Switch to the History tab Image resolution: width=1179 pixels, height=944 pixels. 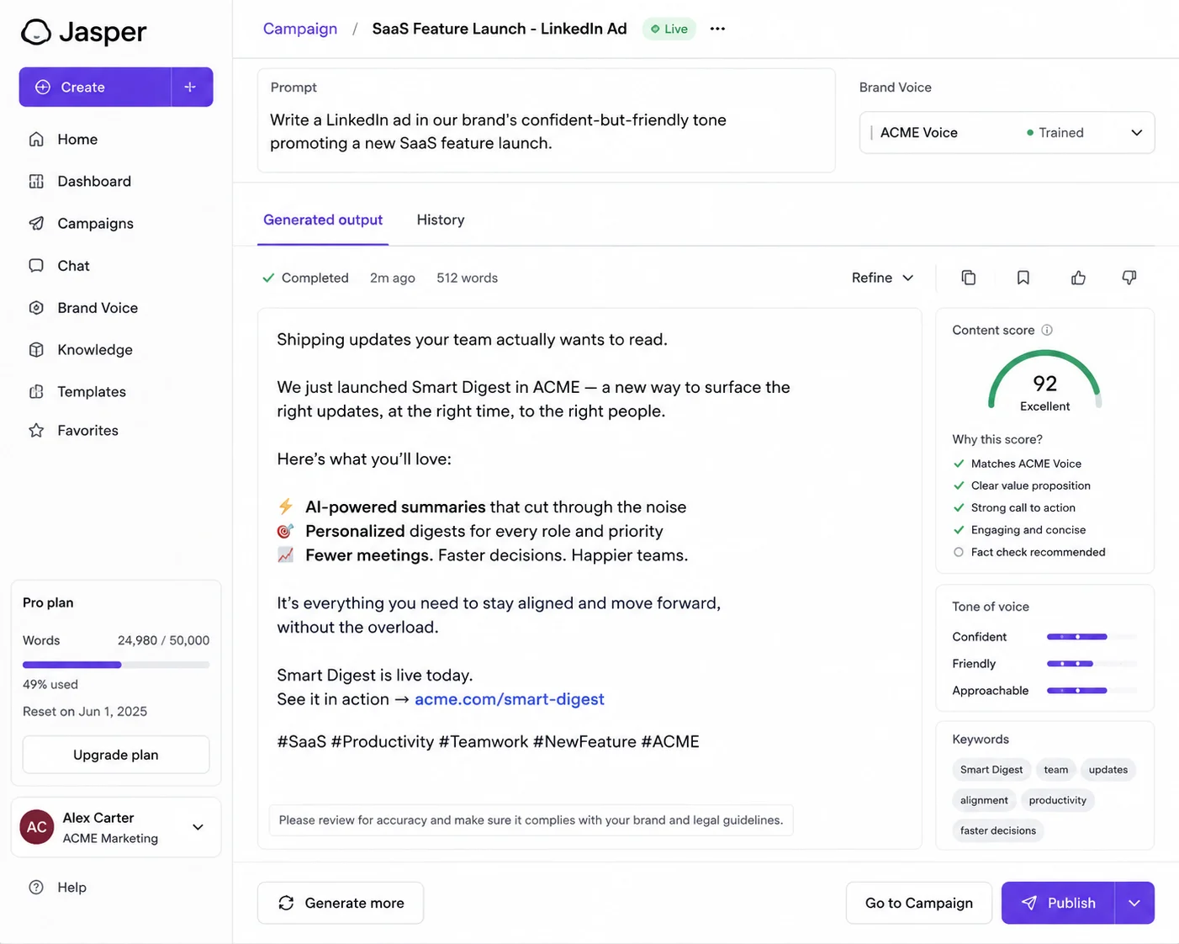(441, 220)
